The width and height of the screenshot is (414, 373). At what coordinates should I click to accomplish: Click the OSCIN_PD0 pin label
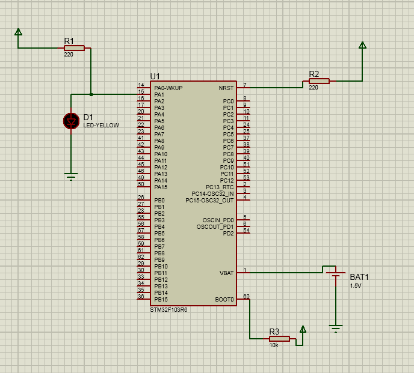(x=218, y=220)
